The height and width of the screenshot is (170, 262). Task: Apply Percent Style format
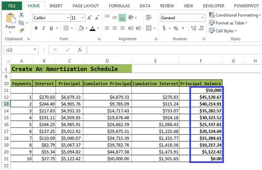click(x=176, y=28)
